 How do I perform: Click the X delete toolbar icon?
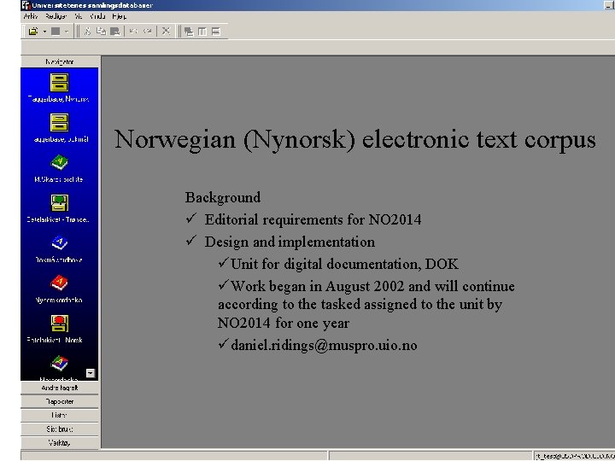[166, 32]
